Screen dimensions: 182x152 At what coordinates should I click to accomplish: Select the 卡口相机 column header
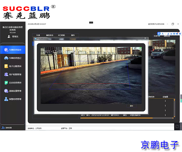click(62, 35)
